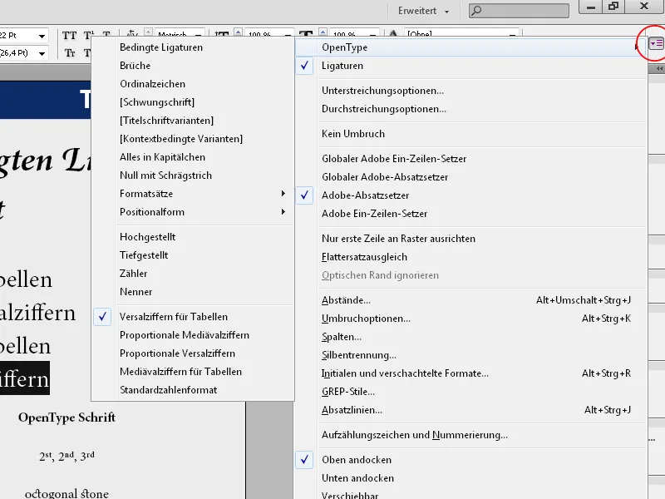Viewport: 665px width, 499px height.
Task: Open the 26,4 Pt leading dropdown
Action: 42,53
